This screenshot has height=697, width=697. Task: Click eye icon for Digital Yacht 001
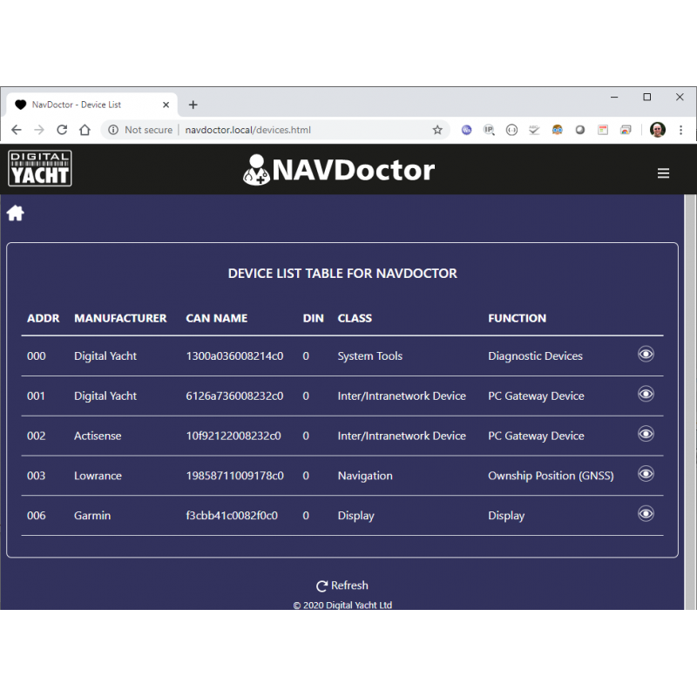646,394
